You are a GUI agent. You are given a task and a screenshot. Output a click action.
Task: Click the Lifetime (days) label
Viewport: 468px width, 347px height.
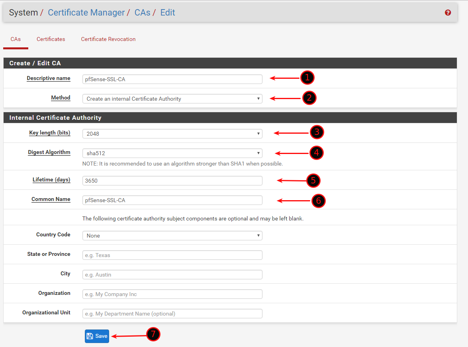[51, 179]
